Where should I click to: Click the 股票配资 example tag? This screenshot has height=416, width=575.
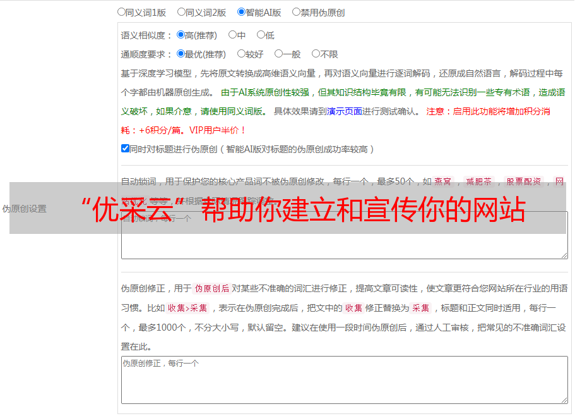(524, 181)
